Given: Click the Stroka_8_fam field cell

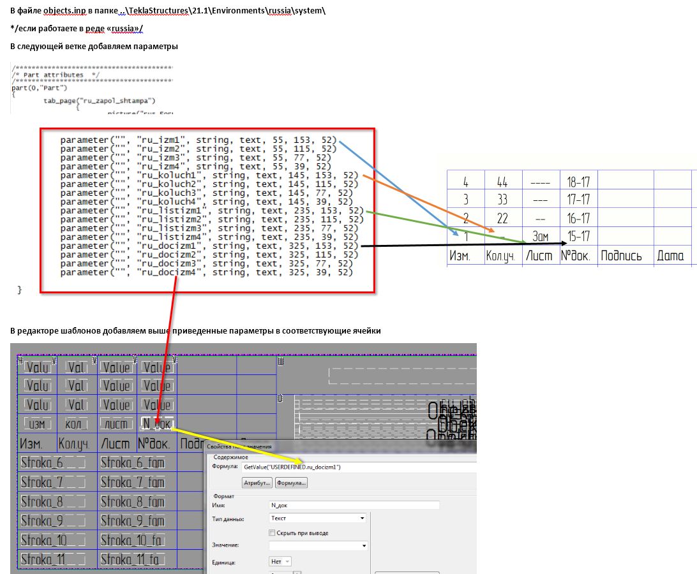Looking at the screenshot, I should click(133, 502).
